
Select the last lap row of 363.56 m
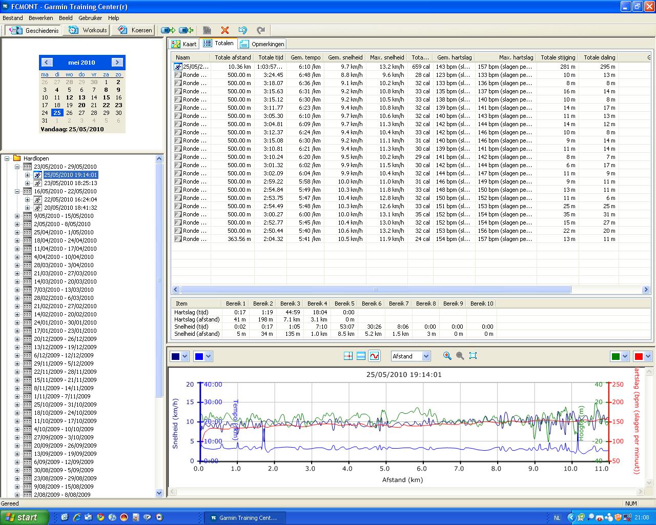click(x=411, y=239)
